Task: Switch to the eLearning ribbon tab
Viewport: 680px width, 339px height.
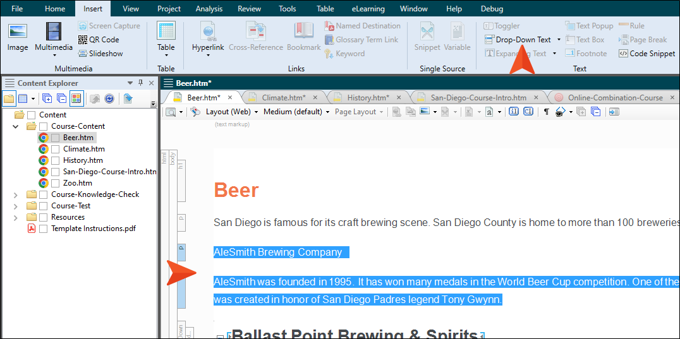Action: 367,9
